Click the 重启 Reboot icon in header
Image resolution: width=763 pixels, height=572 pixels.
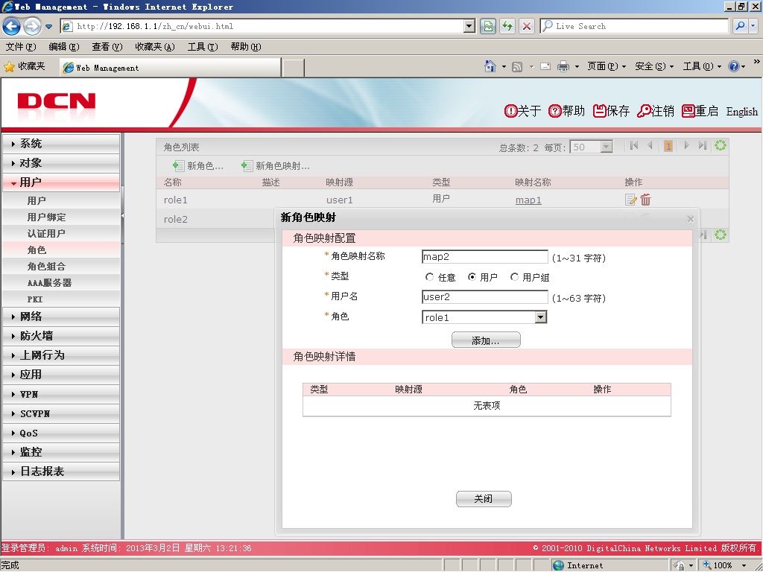[688, 111]
